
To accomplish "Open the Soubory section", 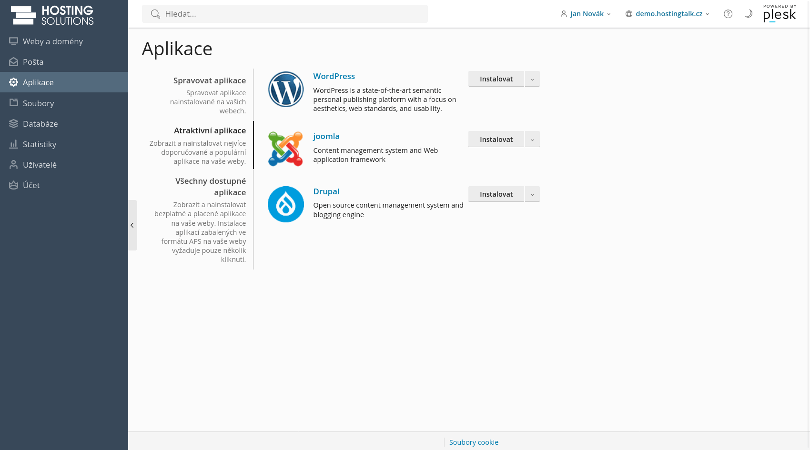I will tap(64, 103).
